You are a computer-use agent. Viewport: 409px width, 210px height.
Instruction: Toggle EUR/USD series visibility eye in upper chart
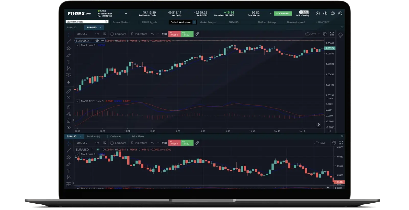pos(97,41)
